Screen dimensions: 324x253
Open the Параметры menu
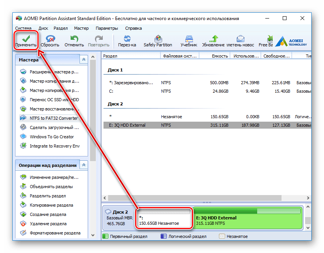coord(107,28)
